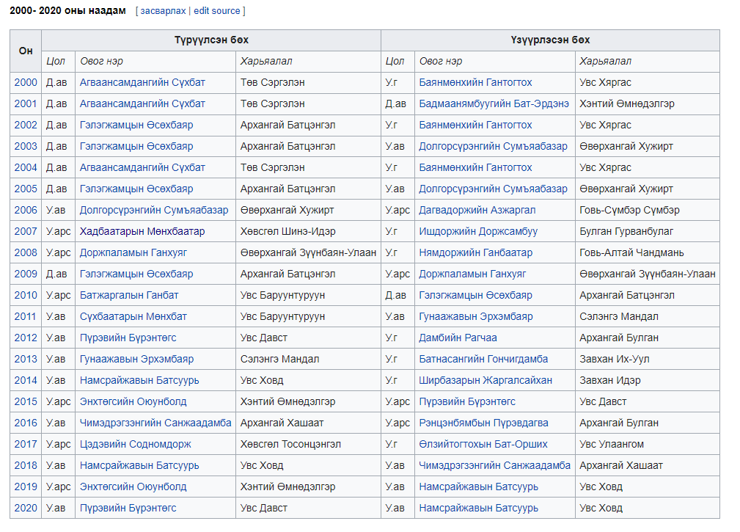Click Ишдоржийн Доржсамбуу link

coord(478,231)
